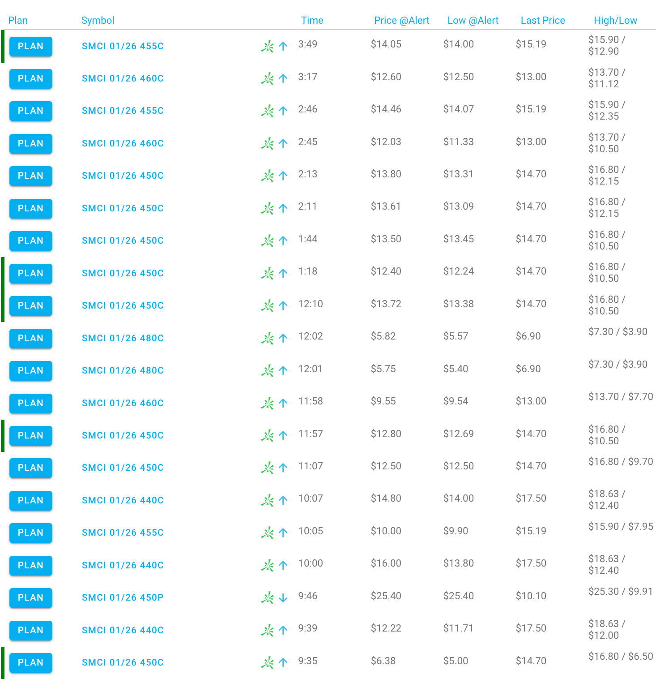Viewport: 656px width, 679px height.
Task: Click the up arrow icon in the 2:46 row
Action: [x=283, y=111]
